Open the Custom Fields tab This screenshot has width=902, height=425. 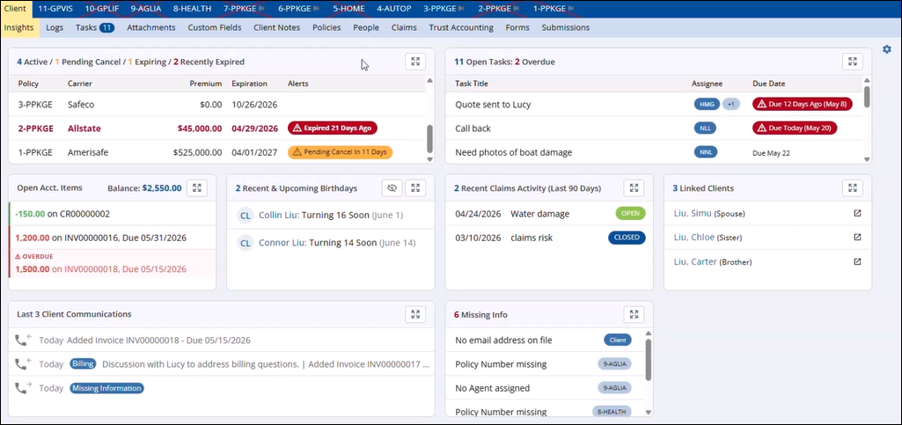(x=215, y=27)
